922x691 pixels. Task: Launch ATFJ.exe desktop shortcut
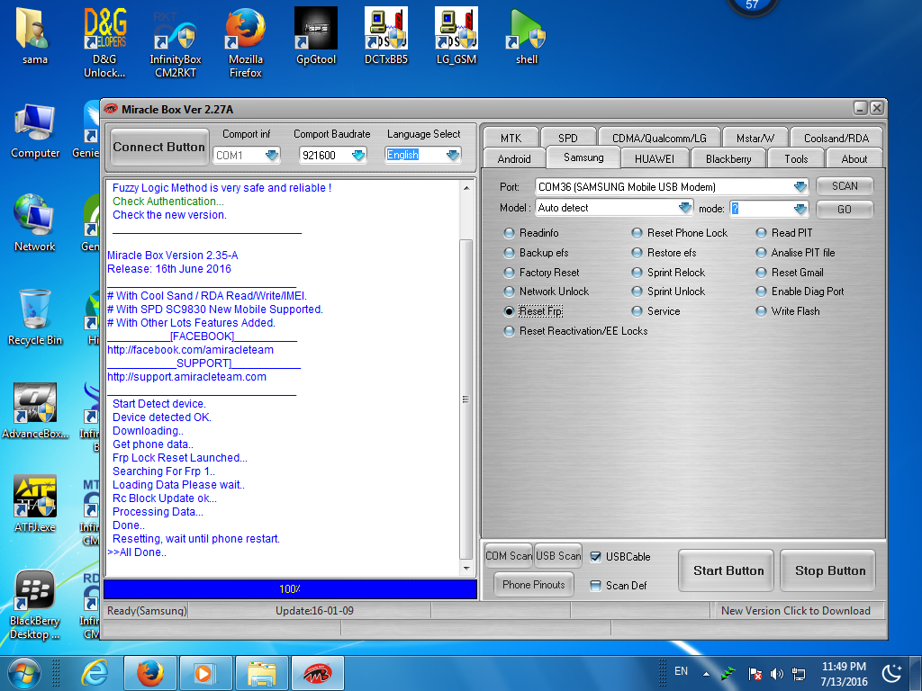[35, 504]
